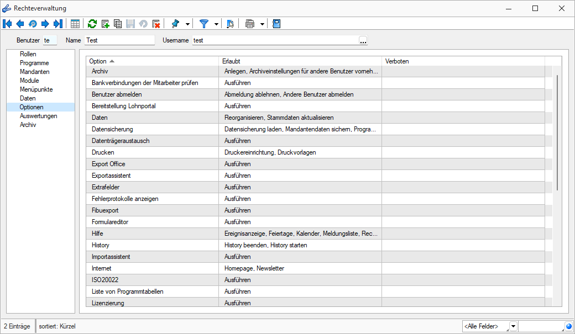Click the grayed-out save disk icon
This screenshot has height=334, width=575.
130,24
